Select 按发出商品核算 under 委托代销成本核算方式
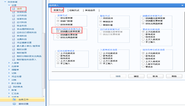The width and height of the screenshot is (185, 106). pyautogui.click(x=58, y=37)
